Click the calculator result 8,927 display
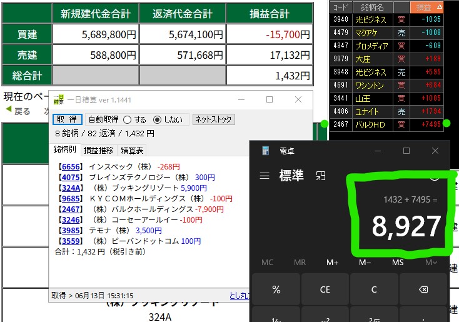Viewport: 459px width, 322px height. 406,226
